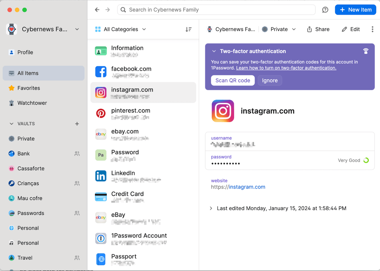Select the pinterest.com list item
This screenshot has height=271, width=380.
point(143,114)
